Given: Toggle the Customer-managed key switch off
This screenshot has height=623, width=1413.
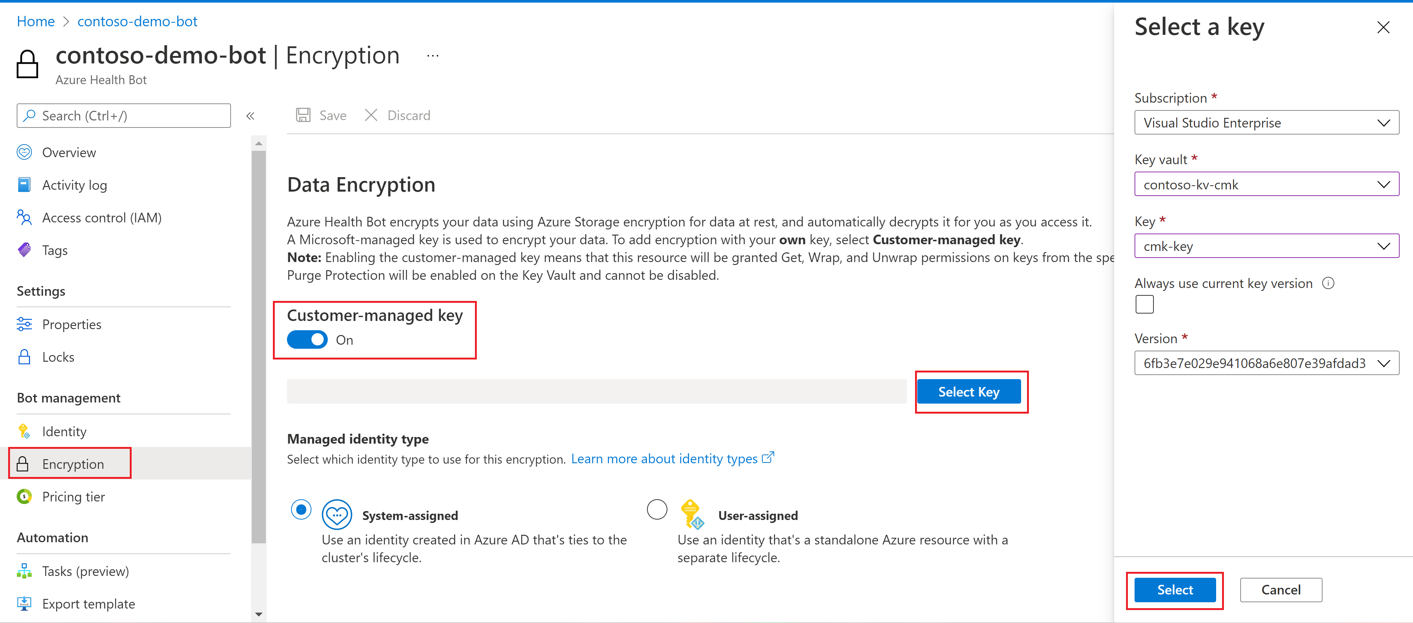Looking at the screenshot, I should [307, 339].
